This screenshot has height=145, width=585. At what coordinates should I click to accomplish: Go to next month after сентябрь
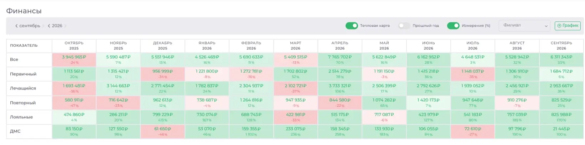(43, 26)
